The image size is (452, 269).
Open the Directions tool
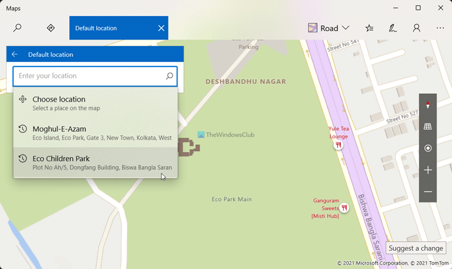[51, 28]
